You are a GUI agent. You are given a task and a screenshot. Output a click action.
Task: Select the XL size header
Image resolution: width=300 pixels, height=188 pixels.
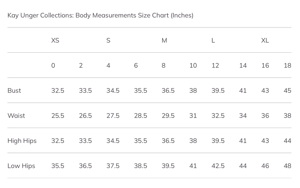click(x=265, y=40)
